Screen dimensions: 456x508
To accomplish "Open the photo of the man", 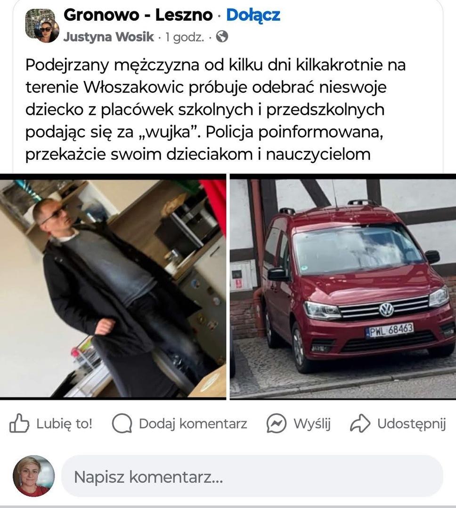I will (x=113, y=286).
